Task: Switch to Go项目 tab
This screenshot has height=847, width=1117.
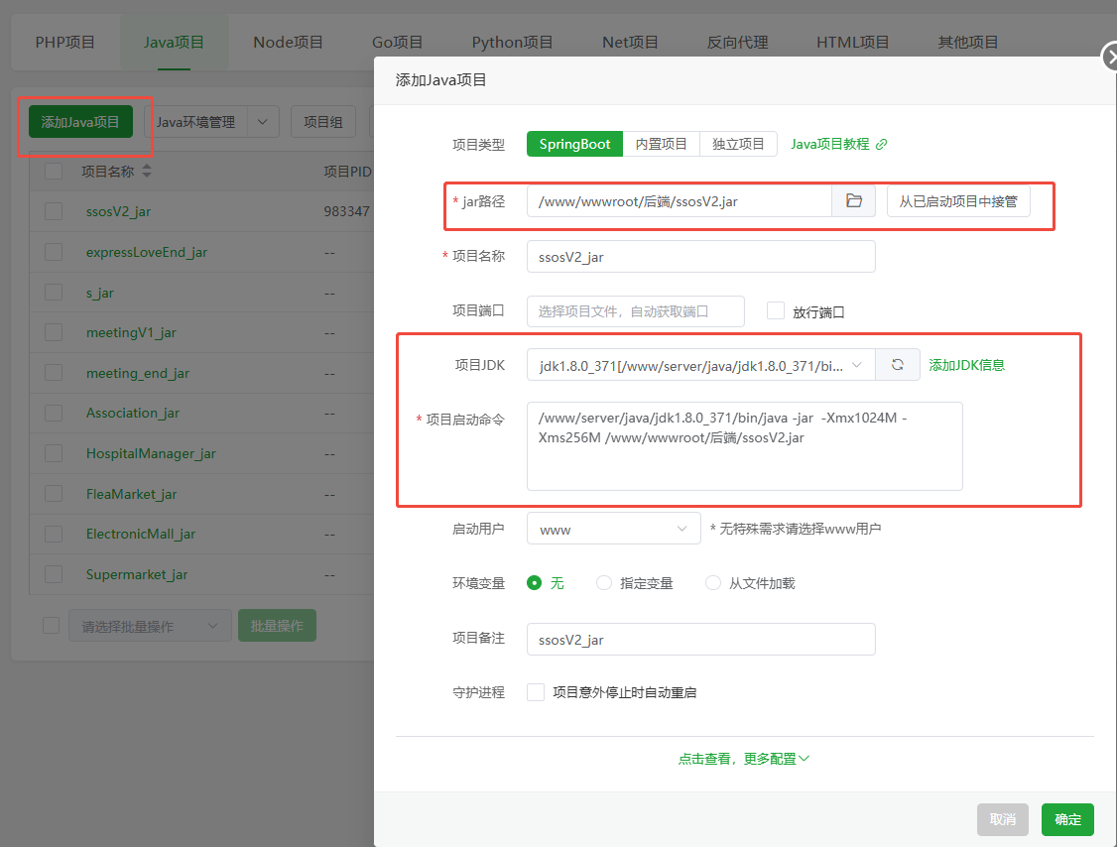Action: (x=398, y=42)
